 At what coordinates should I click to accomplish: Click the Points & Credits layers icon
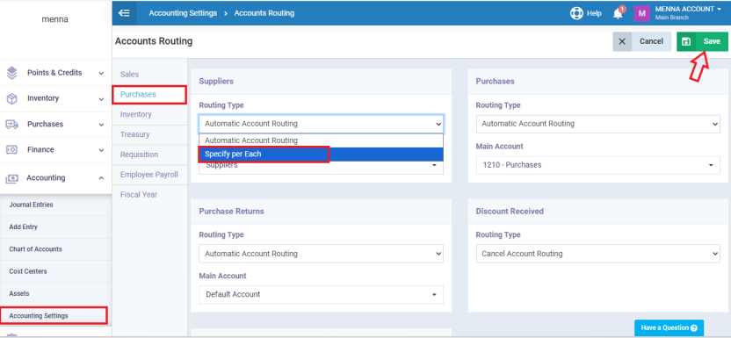tap(12, 73)
